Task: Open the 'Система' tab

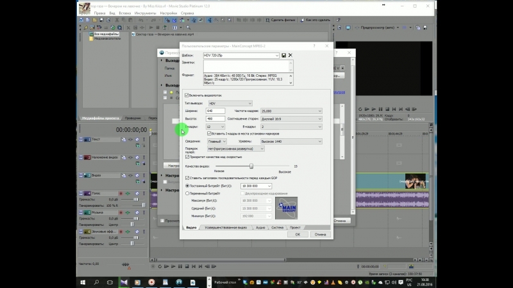Action: click(x=277, y=227)
